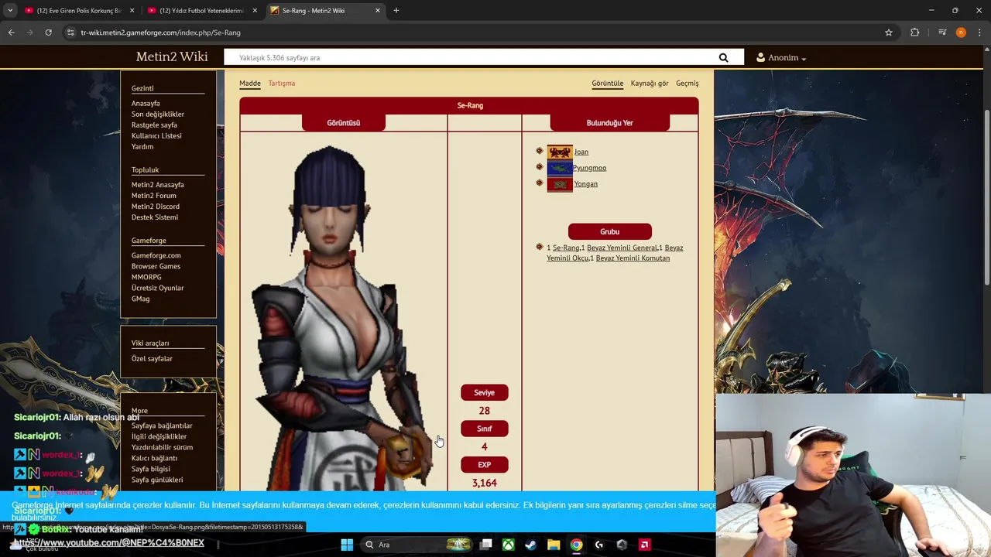Viewport: 991px width, 557px height.
Task: Click the Seviye label button
Action: pyautogui.click(x=485, y=392)
